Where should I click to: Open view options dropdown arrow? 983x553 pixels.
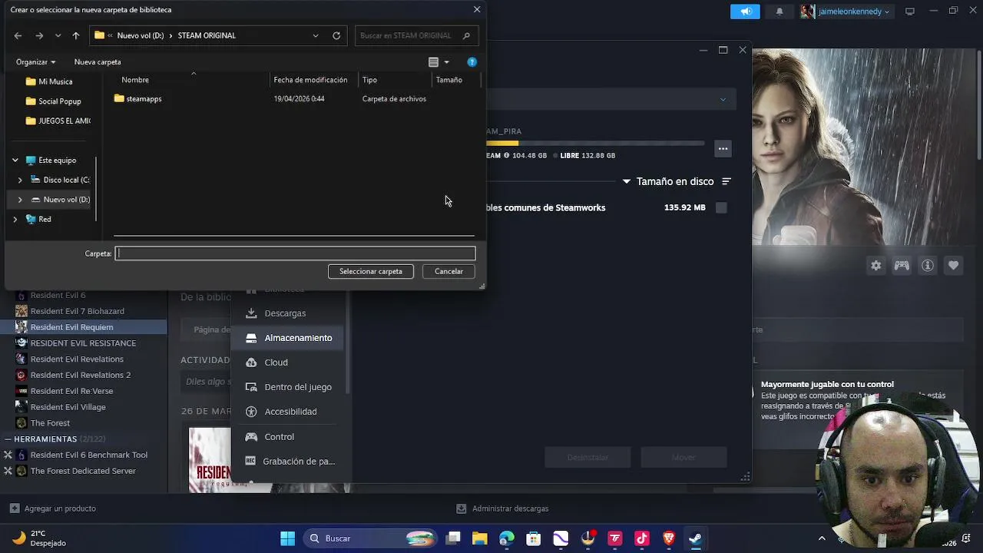pos(446,62)
